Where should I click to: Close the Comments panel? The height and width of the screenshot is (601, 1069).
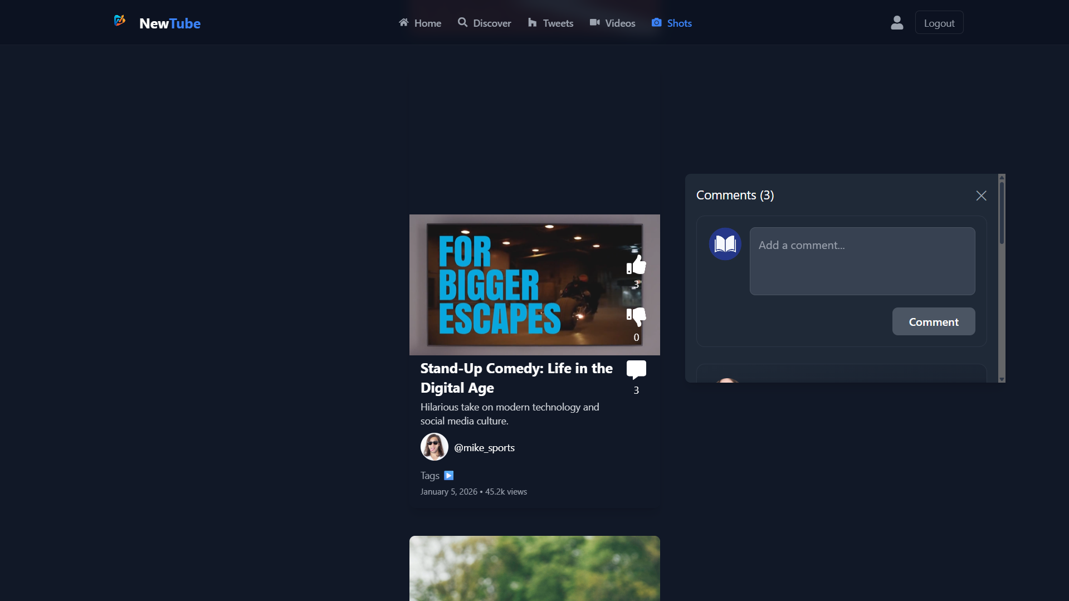pos(981,196)
